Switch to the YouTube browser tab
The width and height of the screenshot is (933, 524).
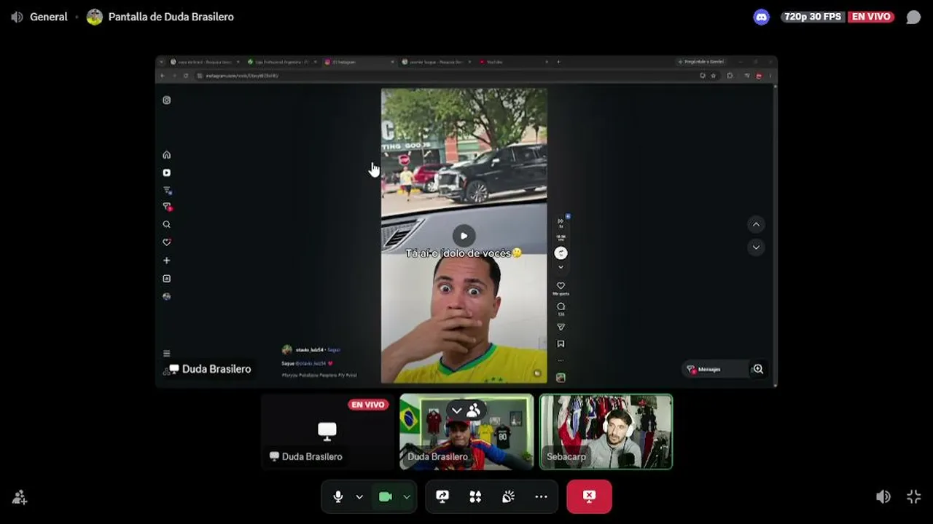click(511, 62)
